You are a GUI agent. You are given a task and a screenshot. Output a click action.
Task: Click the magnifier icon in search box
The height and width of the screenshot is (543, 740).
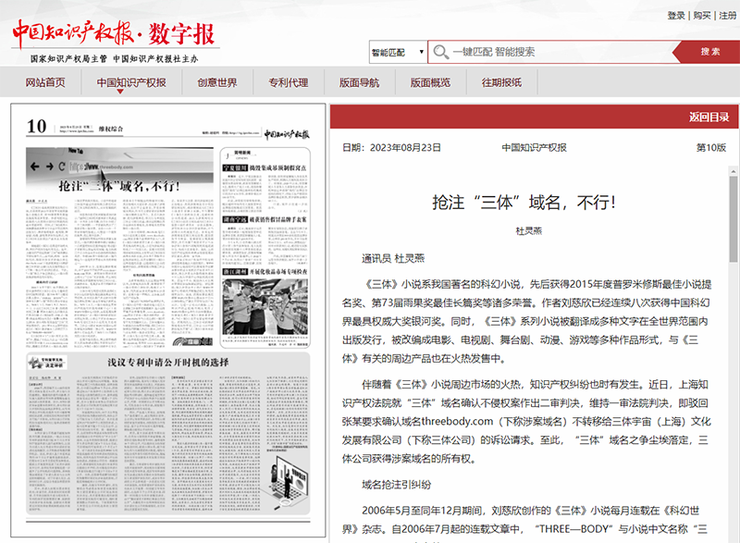441,52
